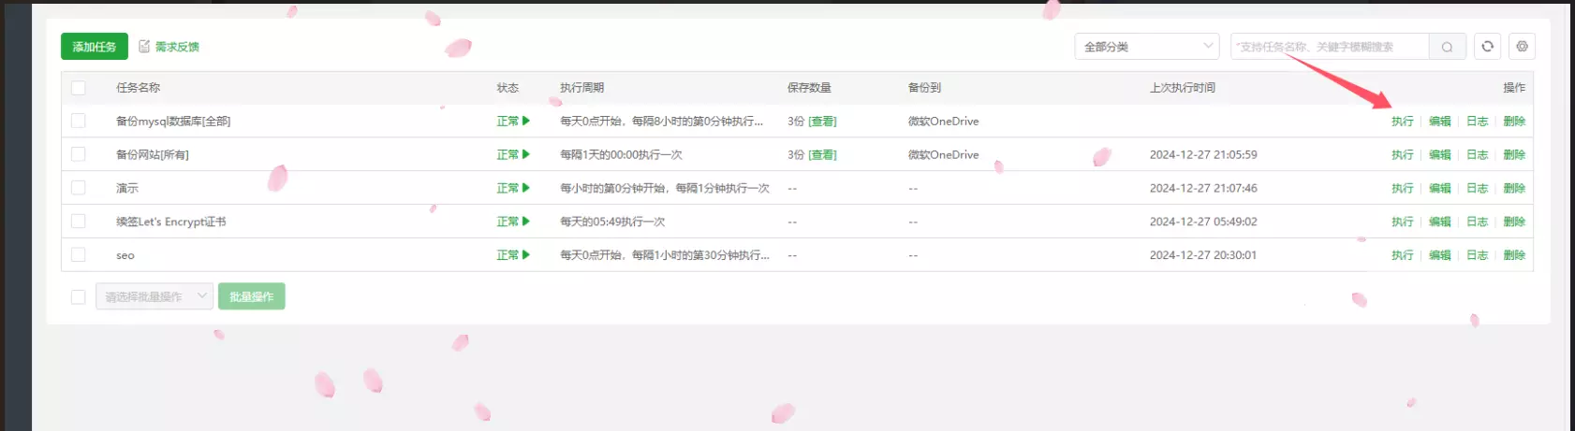Focus the task name search field

[1330, 47]
